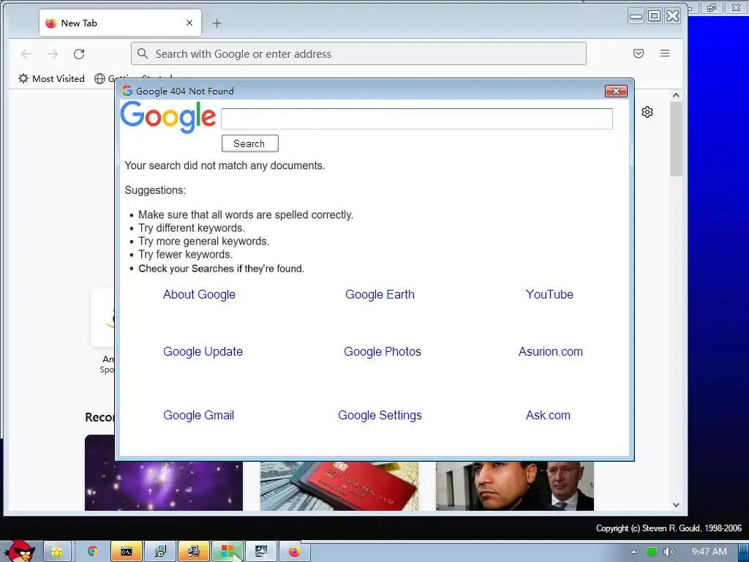Screen dimensions: 749x562
Task: Minimize the Firefox window
Action: pos(636,16)
